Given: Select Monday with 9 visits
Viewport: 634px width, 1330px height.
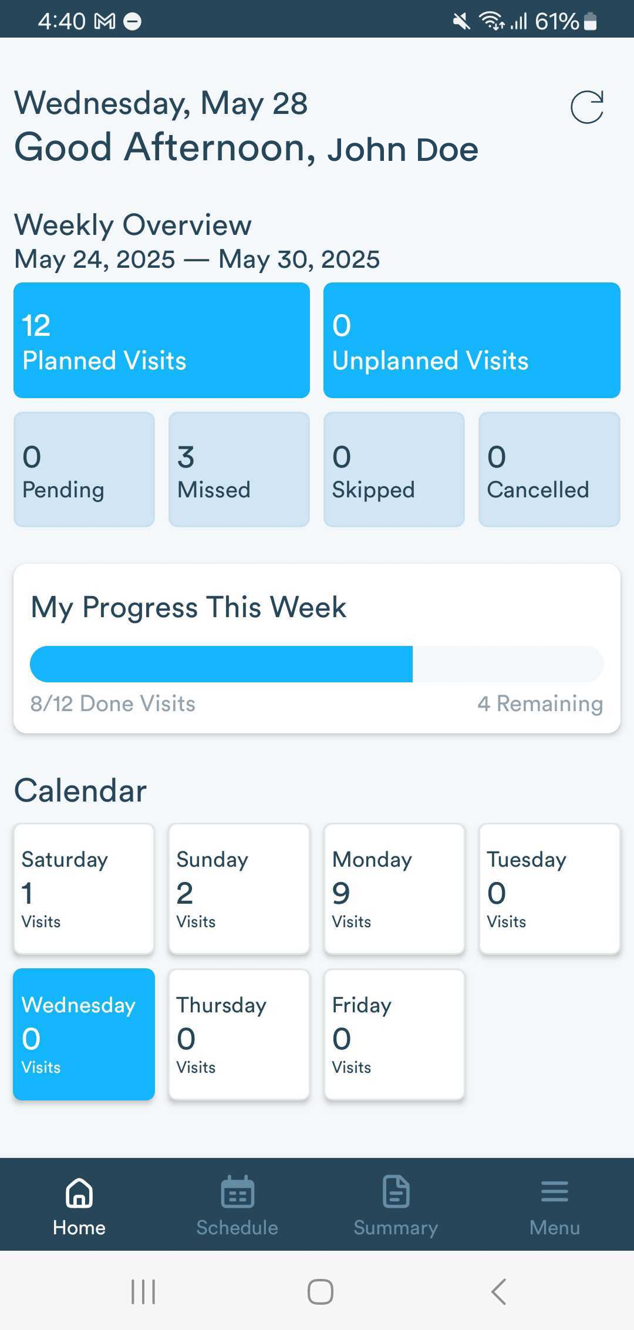Looking at the screenshot, I should [394, 889].
